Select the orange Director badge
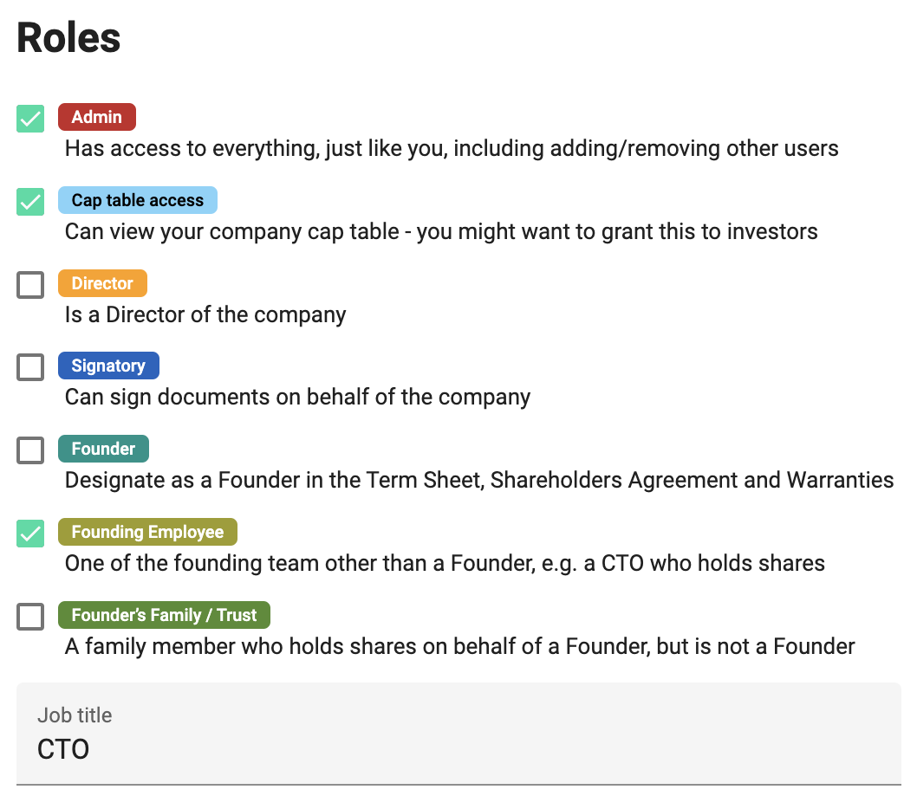The image size is (917, 809). pos(102,283)
